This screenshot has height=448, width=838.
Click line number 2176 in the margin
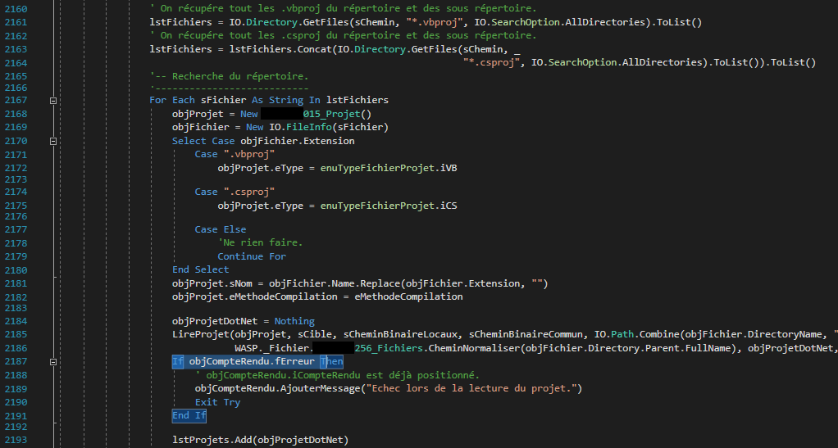point(16,217)
